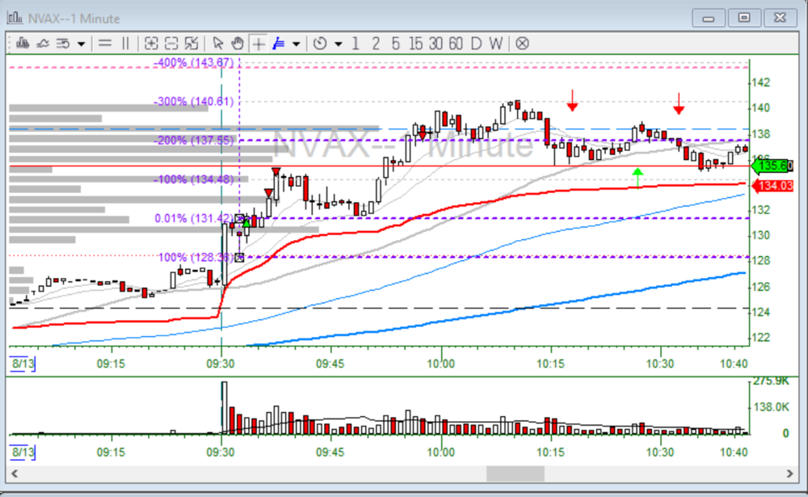Image resolution: width=808 pixels, height=497 pixels.
Task: Switch to the 5 minute timeframe
Action: click(x=395, y=44)
